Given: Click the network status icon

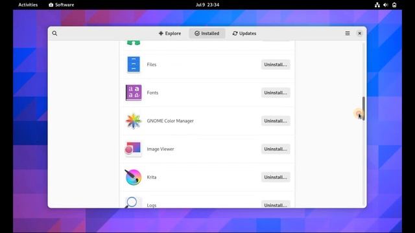Looking at the screenshot, I should click(x=377, y=5).
